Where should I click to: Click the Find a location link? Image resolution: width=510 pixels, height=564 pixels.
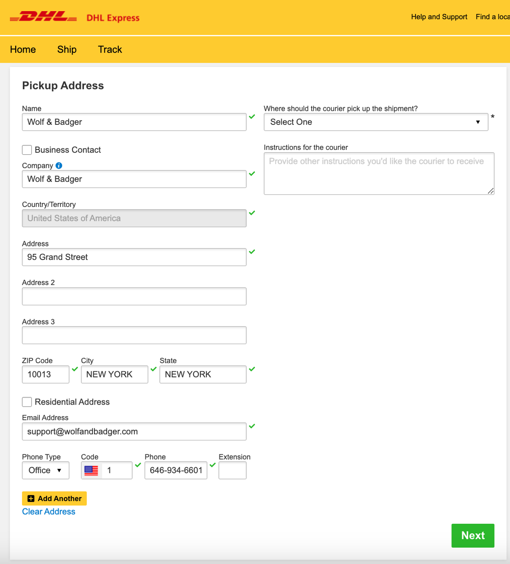point(492,17)
